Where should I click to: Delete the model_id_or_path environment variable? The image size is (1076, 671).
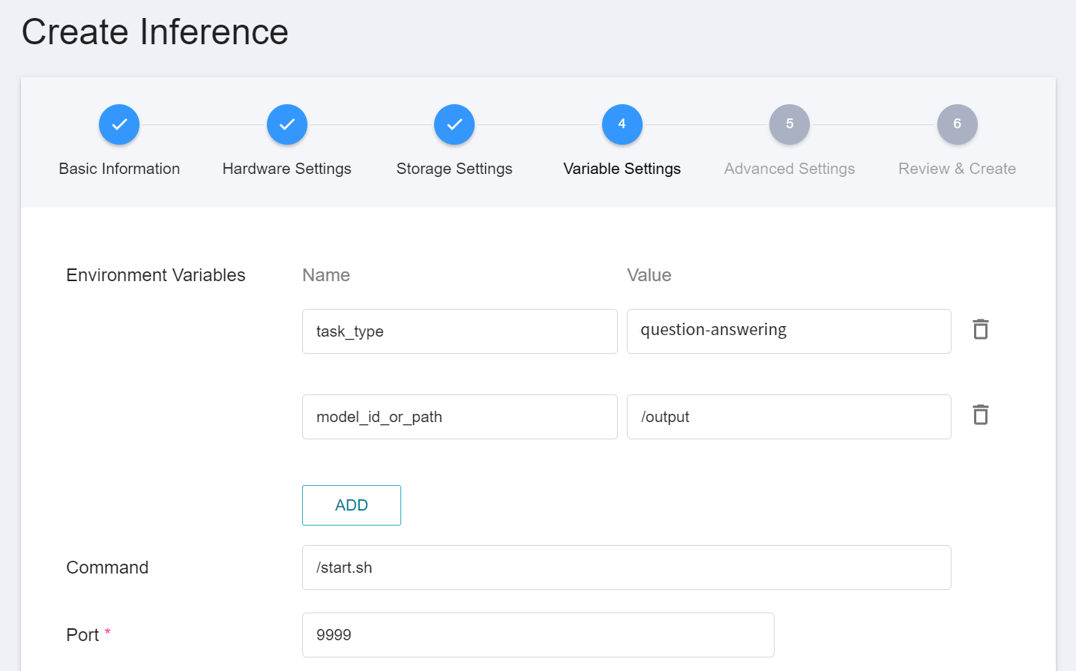click(x=980, y=415)
